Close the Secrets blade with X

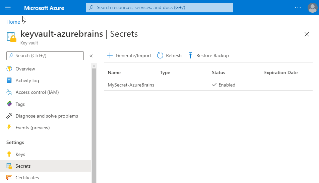click(307, 34)
